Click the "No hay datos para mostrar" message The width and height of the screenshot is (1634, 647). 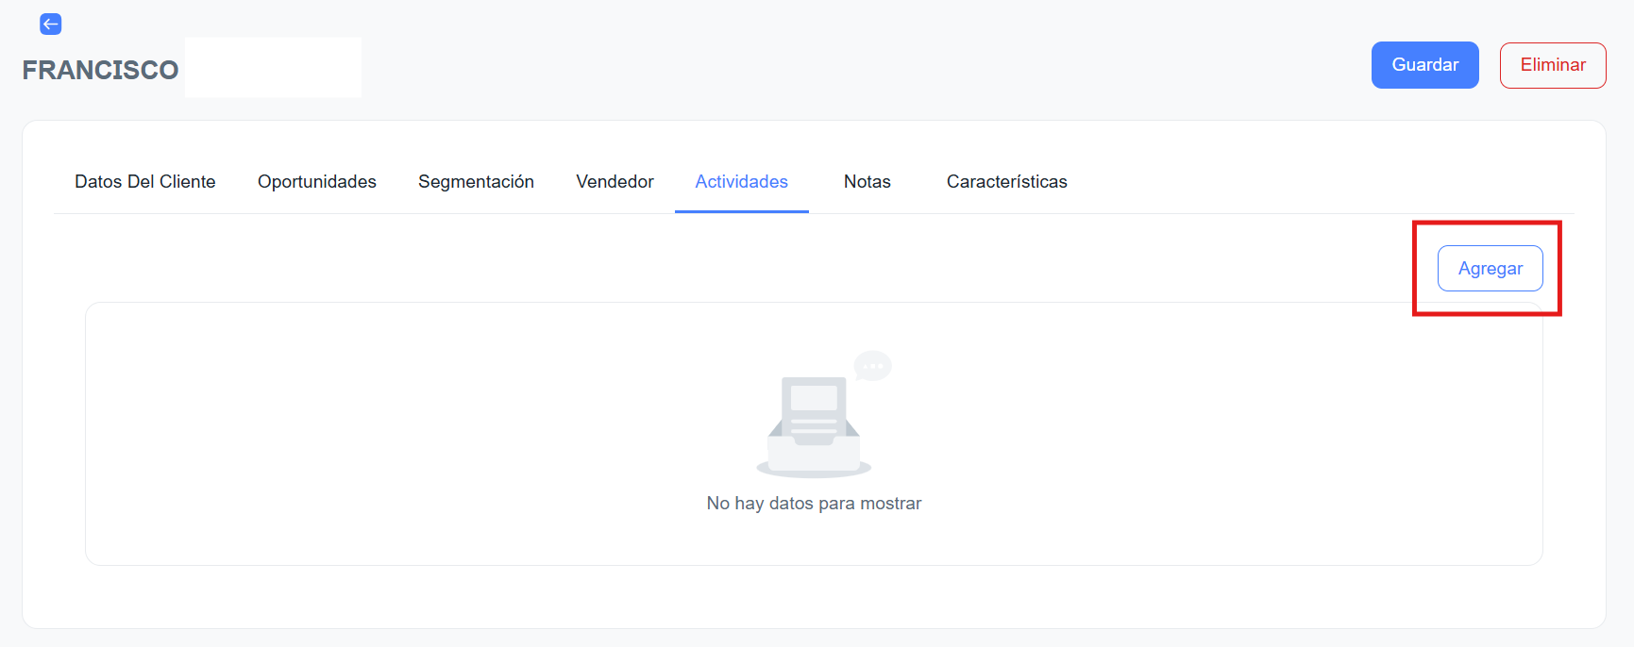pyautogui.click(x=814, y=504)
